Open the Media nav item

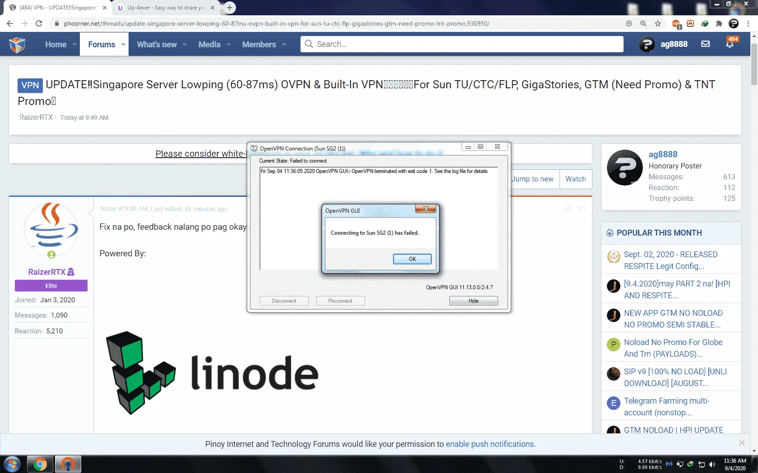pyautogui.click(x=209, y=44)
